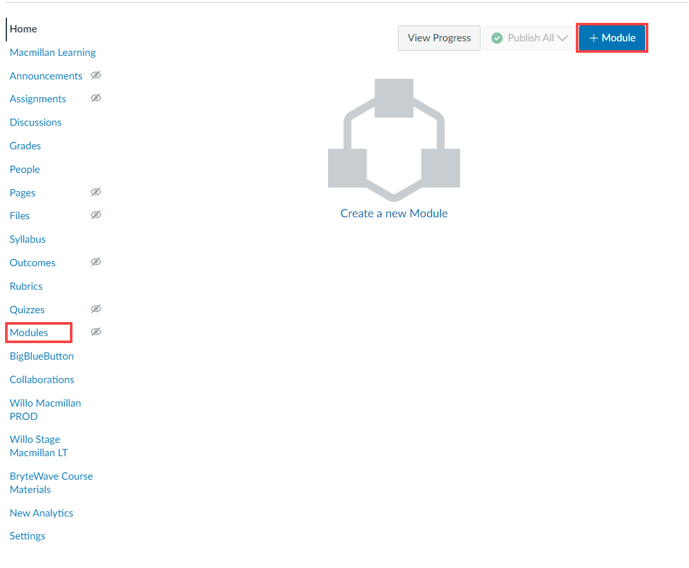Screen dimensions: 689x568
Task: Toggle visibility eye icon next to Modules
Action: [96, 332]
